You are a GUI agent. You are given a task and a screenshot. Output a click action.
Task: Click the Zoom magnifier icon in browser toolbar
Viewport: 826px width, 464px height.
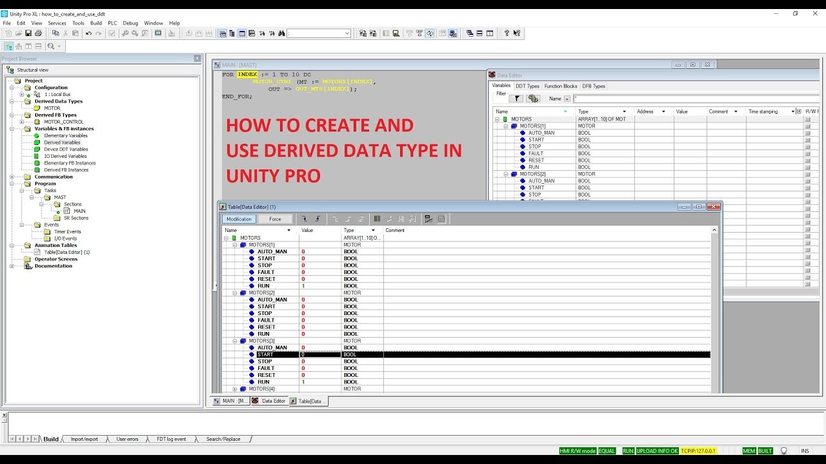51,46
